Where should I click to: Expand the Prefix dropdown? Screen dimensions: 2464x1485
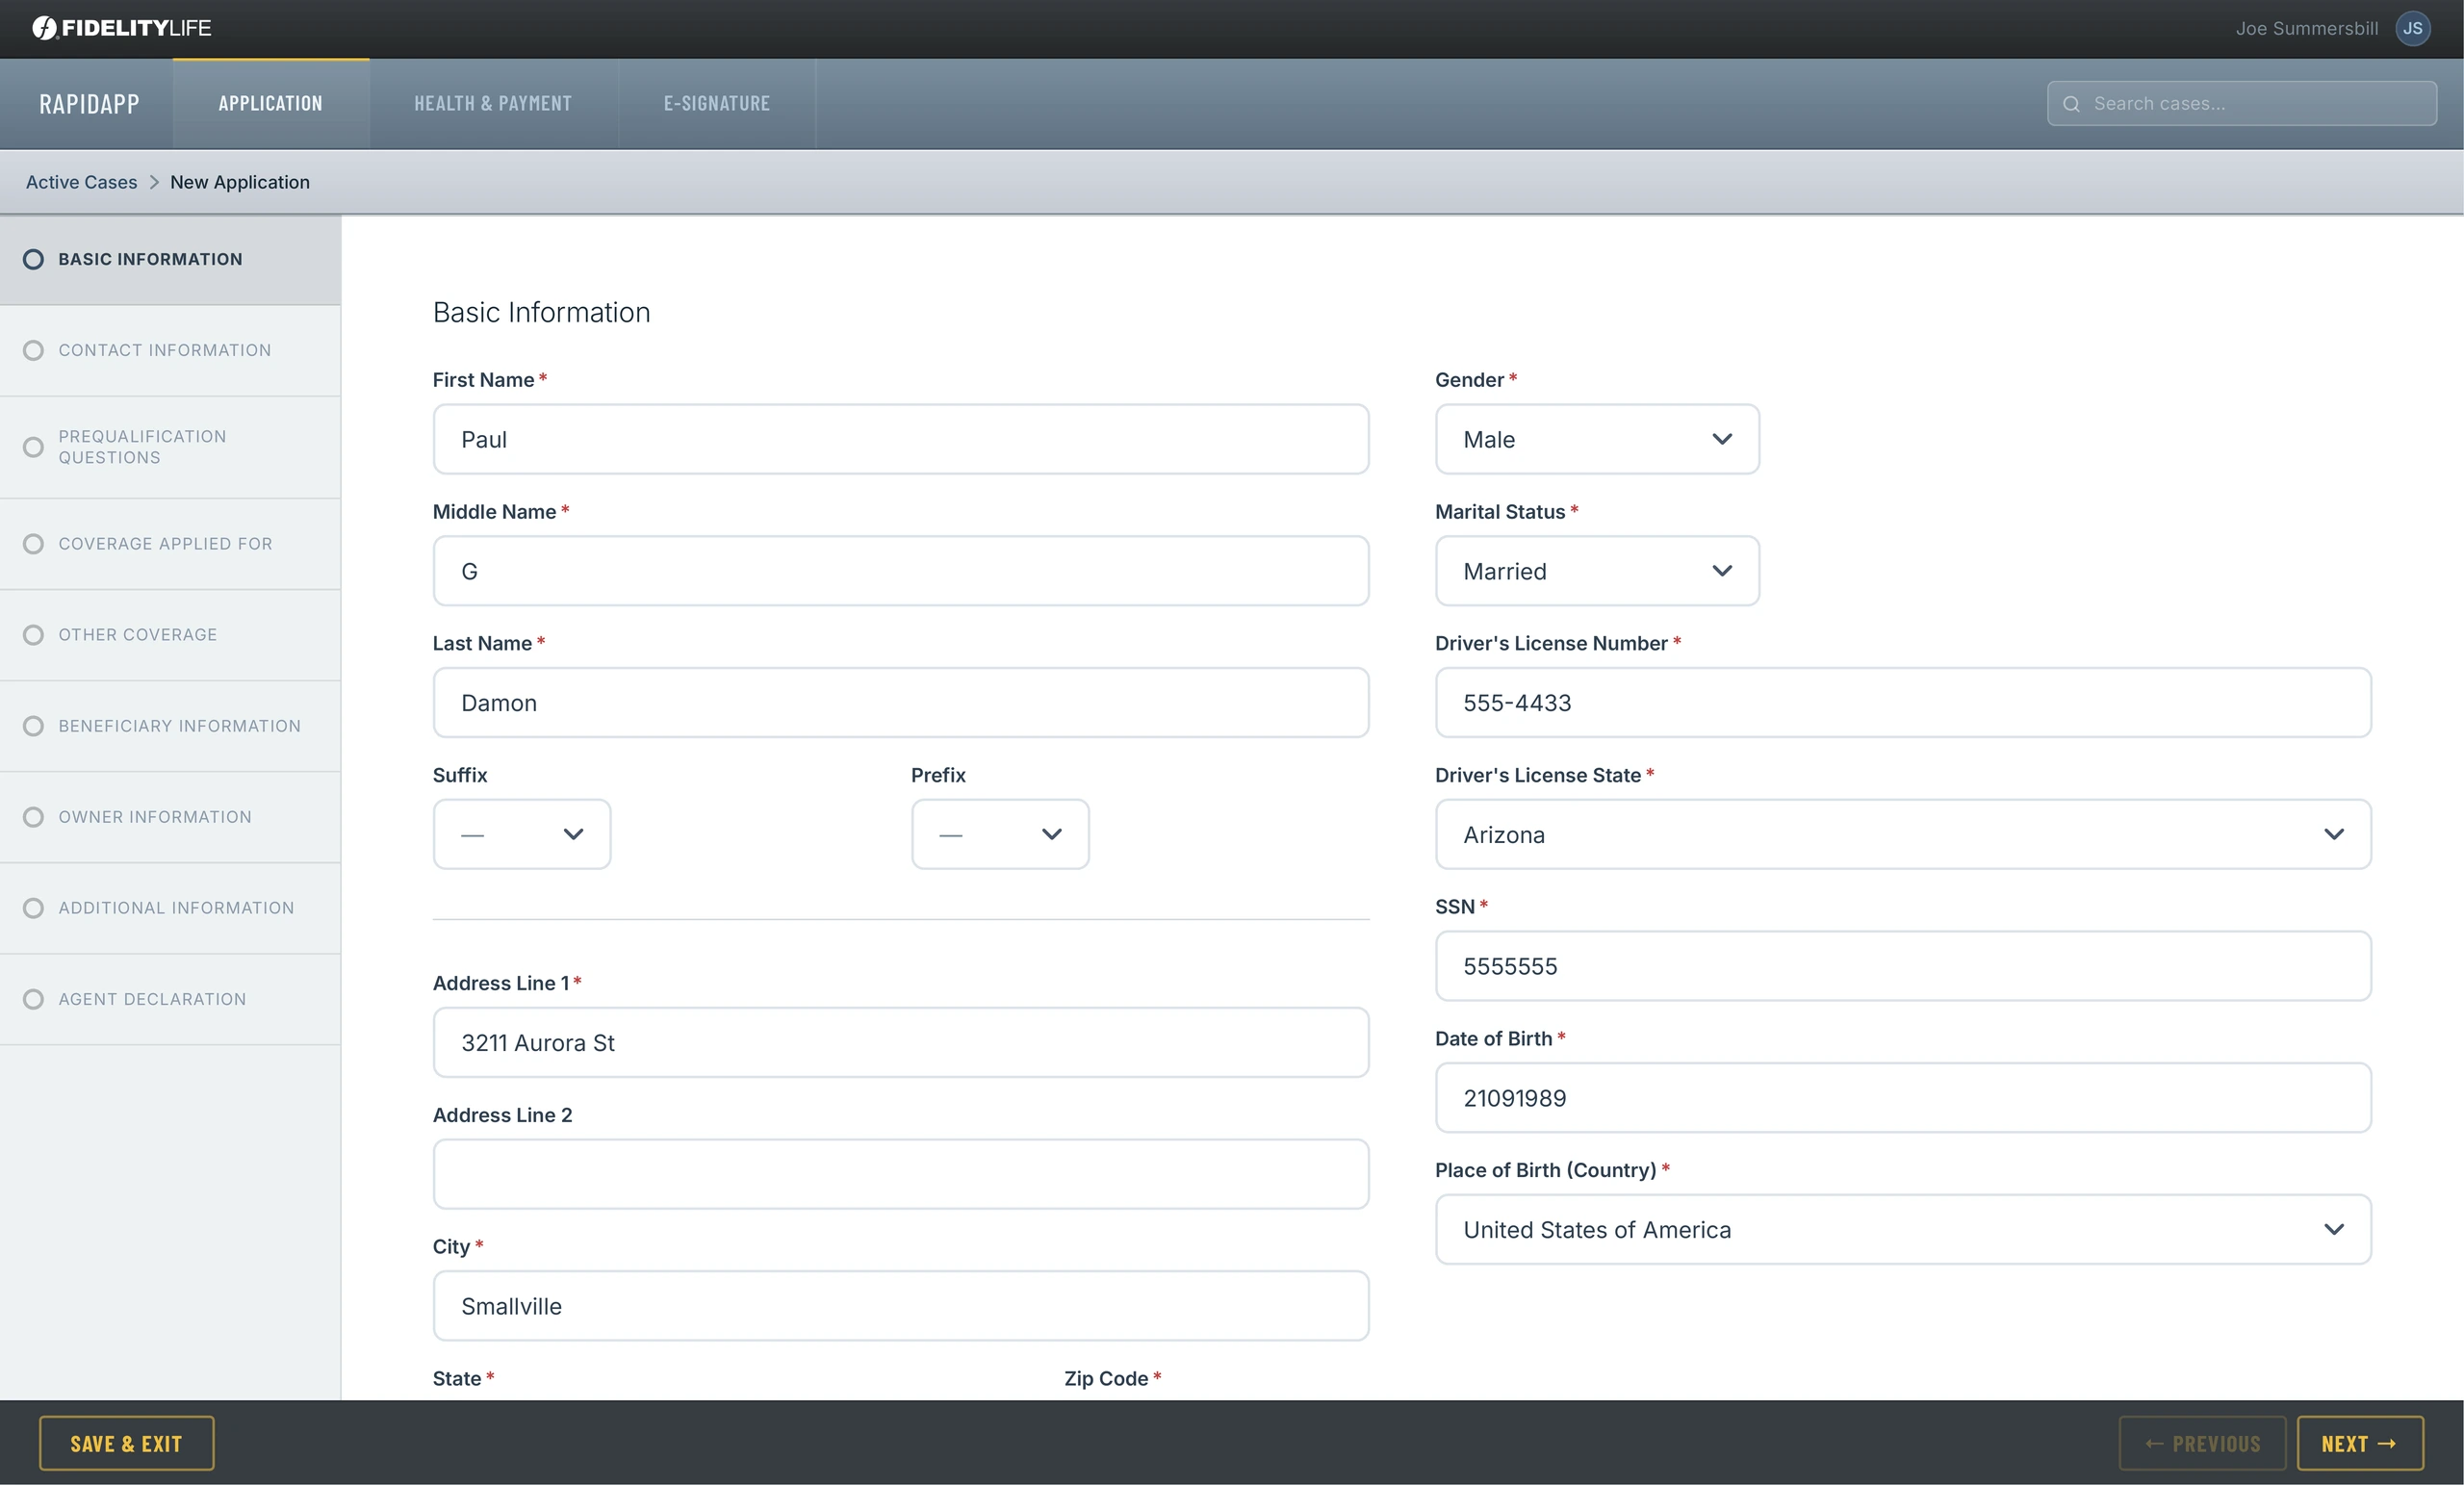[x=1000, y=834]
